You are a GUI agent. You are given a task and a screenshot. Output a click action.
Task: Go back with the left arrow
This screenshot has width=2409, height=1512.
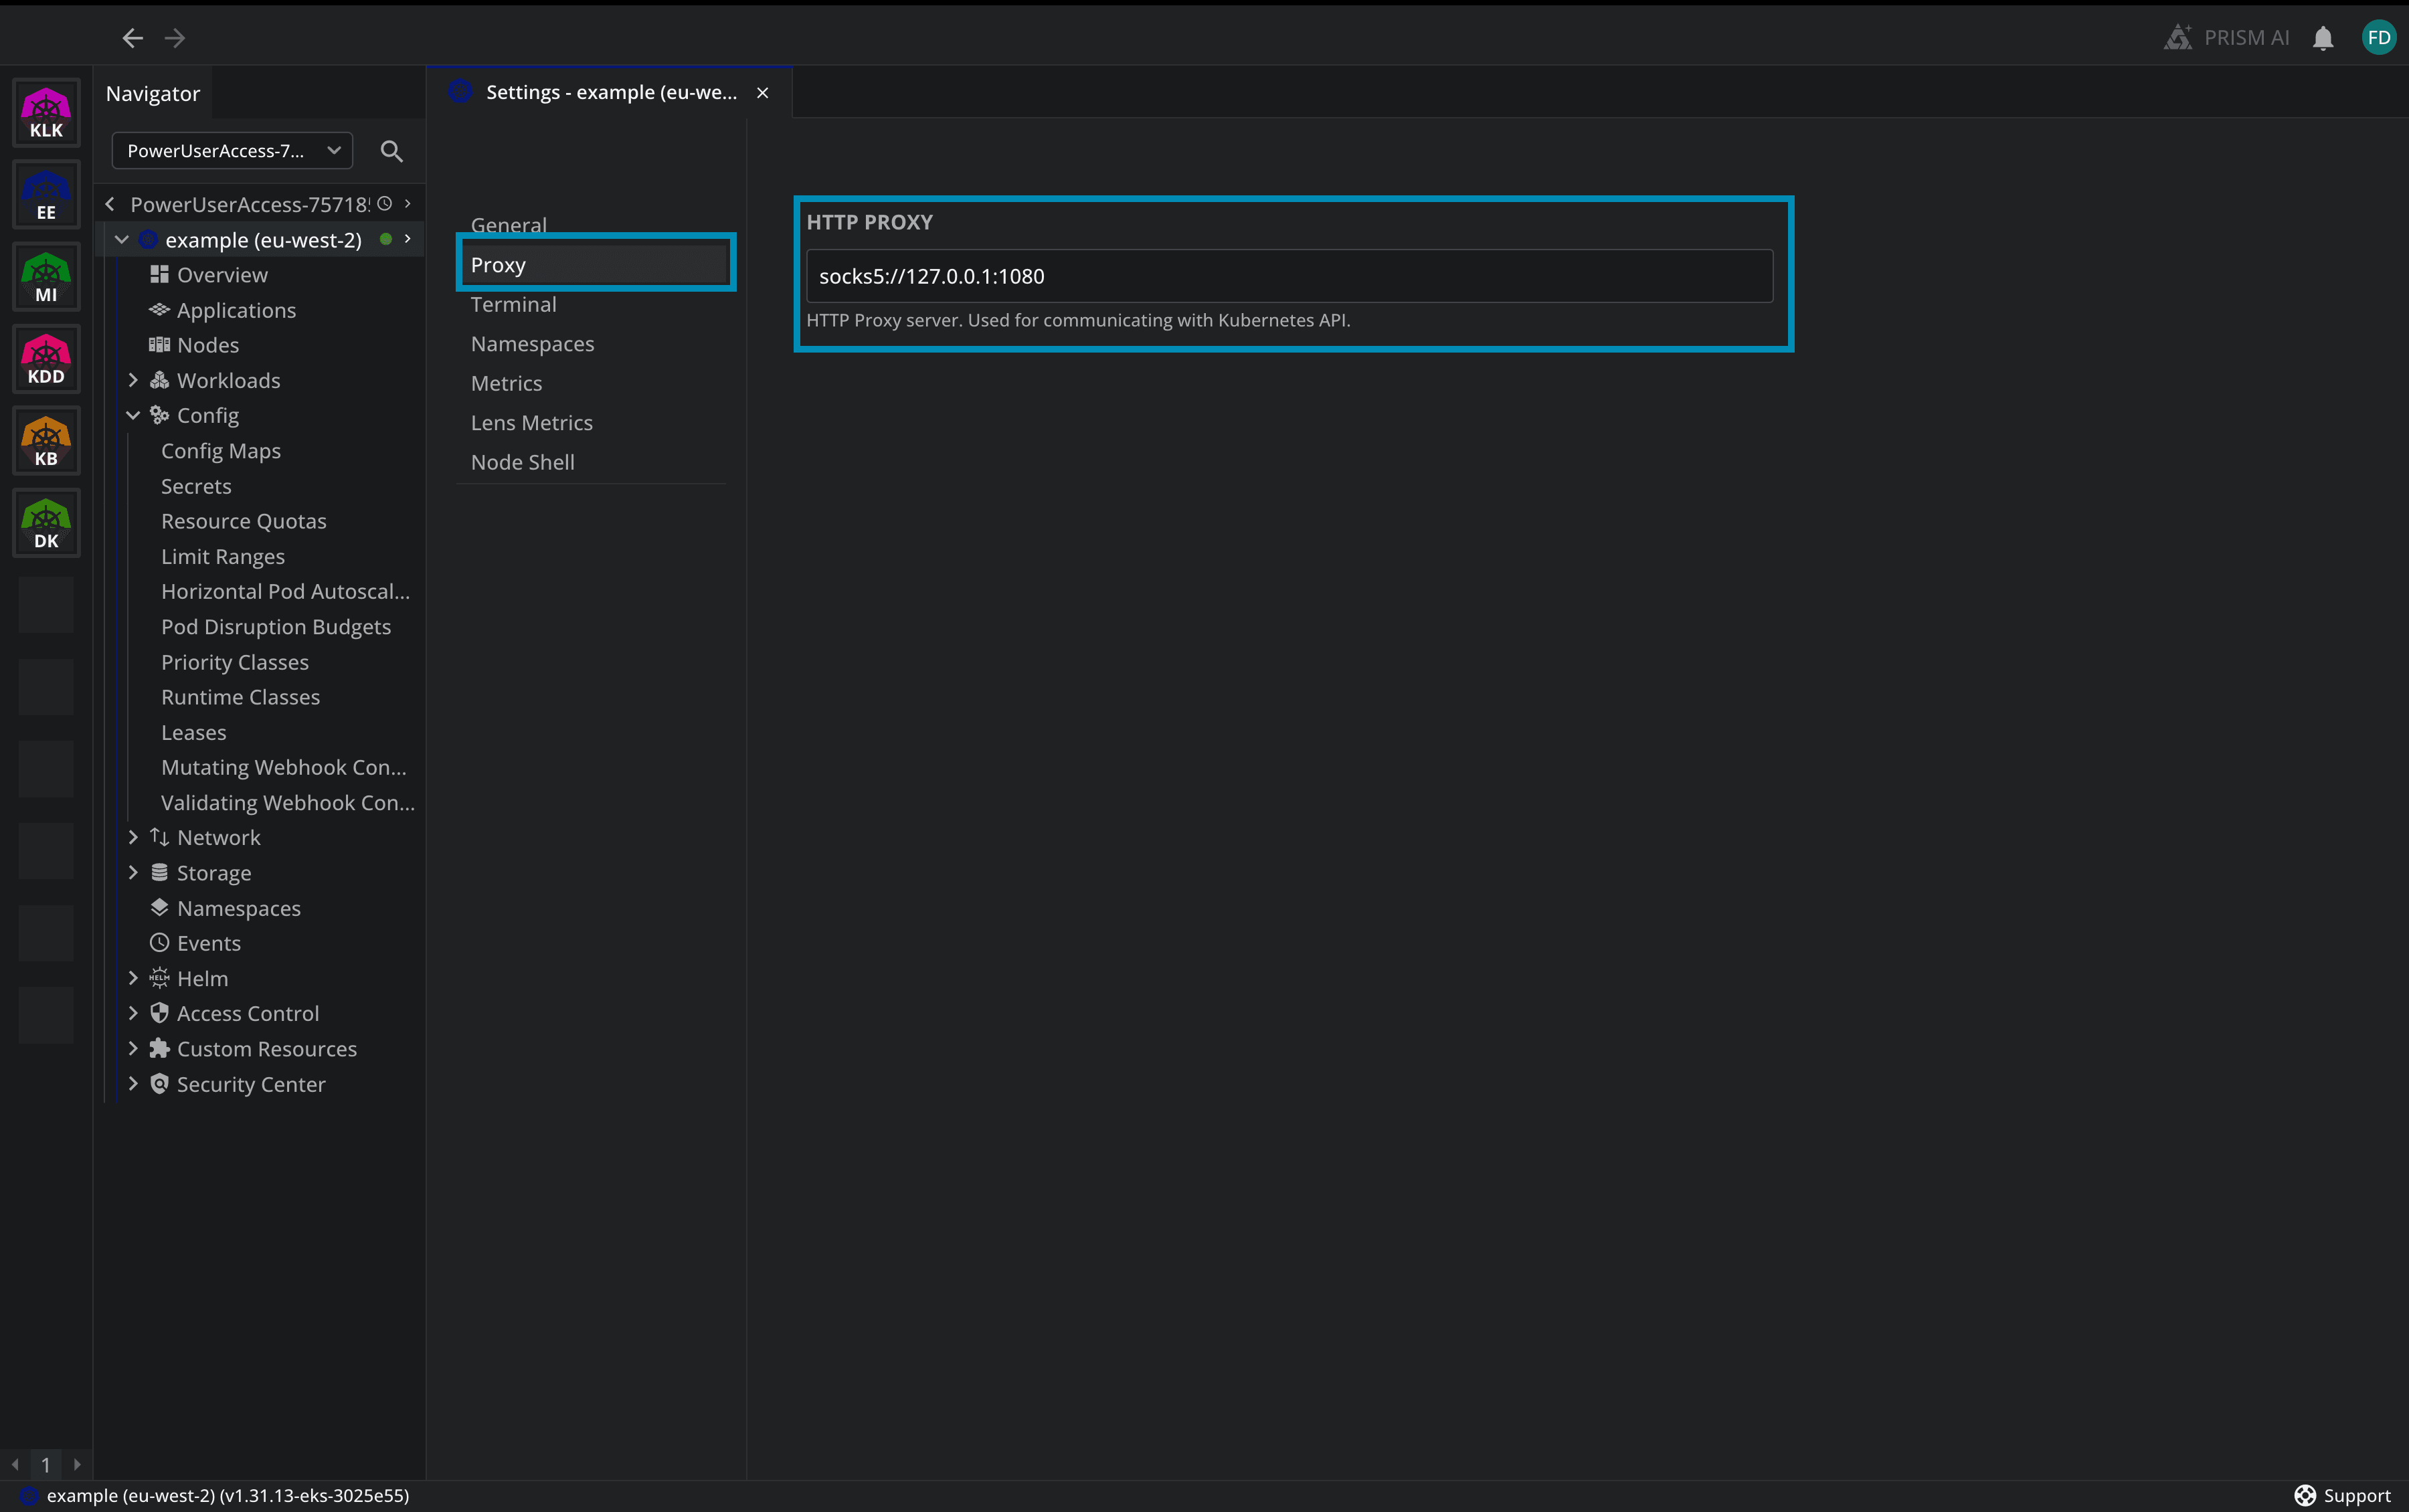pyautogui.click(x=132, y=38)
